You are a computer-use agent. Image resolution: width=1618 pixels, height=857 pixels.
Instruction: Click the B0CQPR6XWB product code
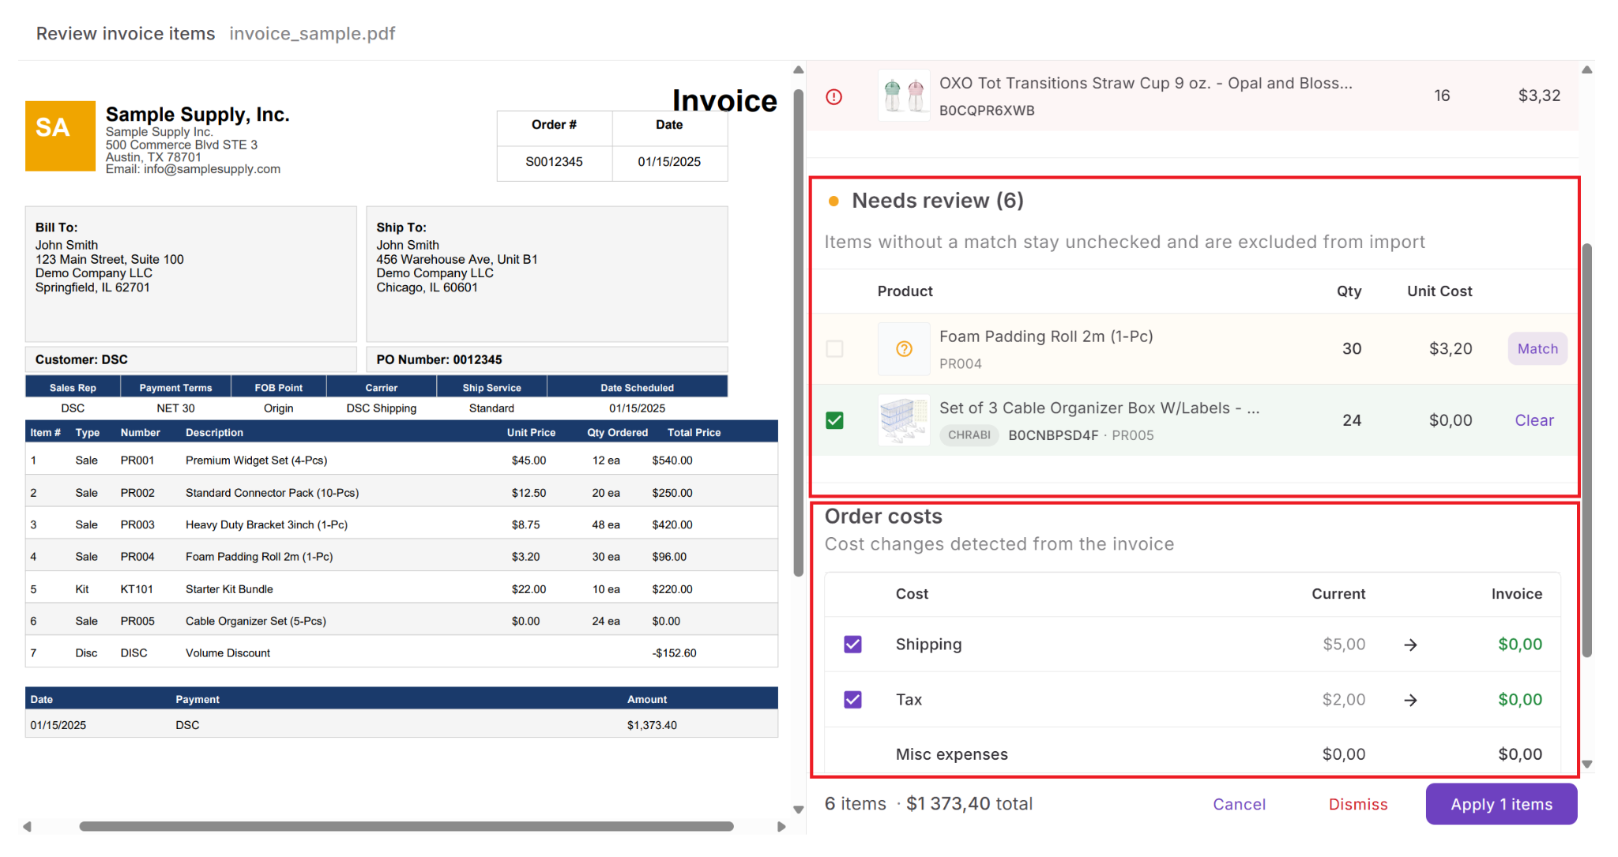click(x=987, y=111)
